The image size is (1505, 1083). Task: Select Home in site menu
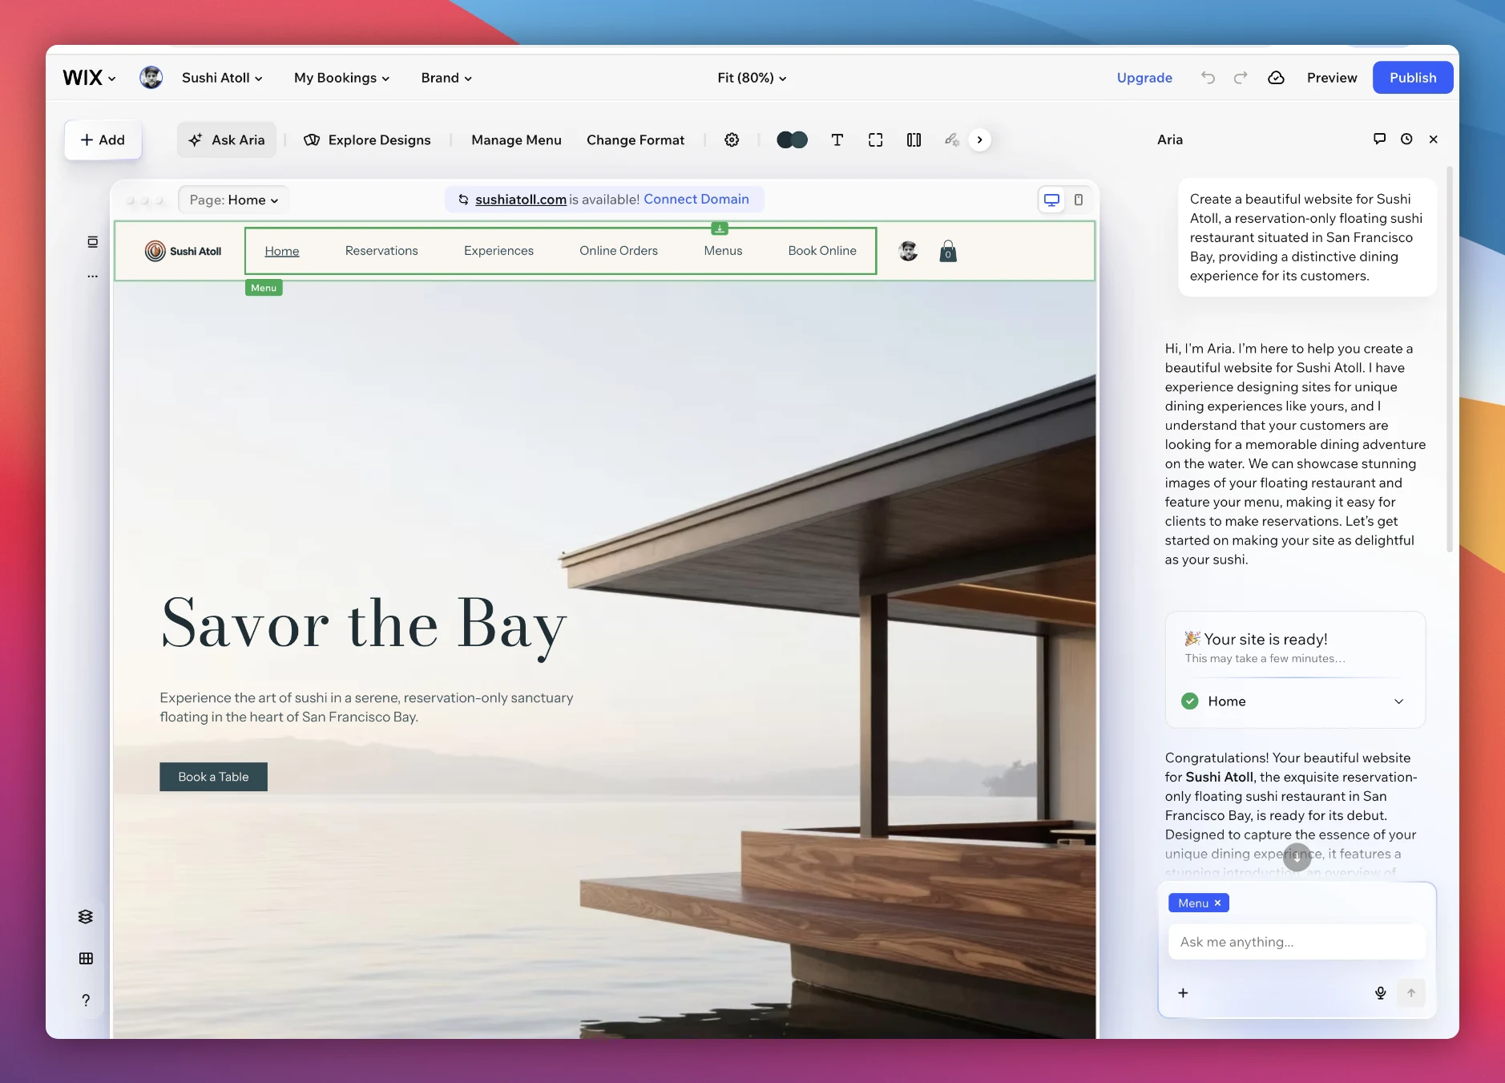tap(282, 251)
